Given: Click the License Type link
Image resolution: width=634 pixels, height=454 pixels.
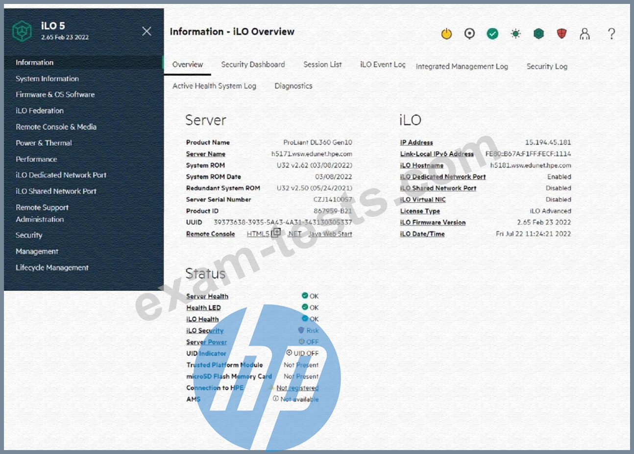Looking at the screenshot, I should 420,211.
